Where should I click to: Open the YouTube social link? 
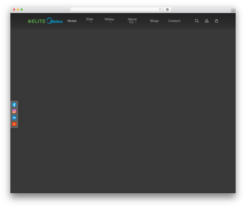point(14,124)
